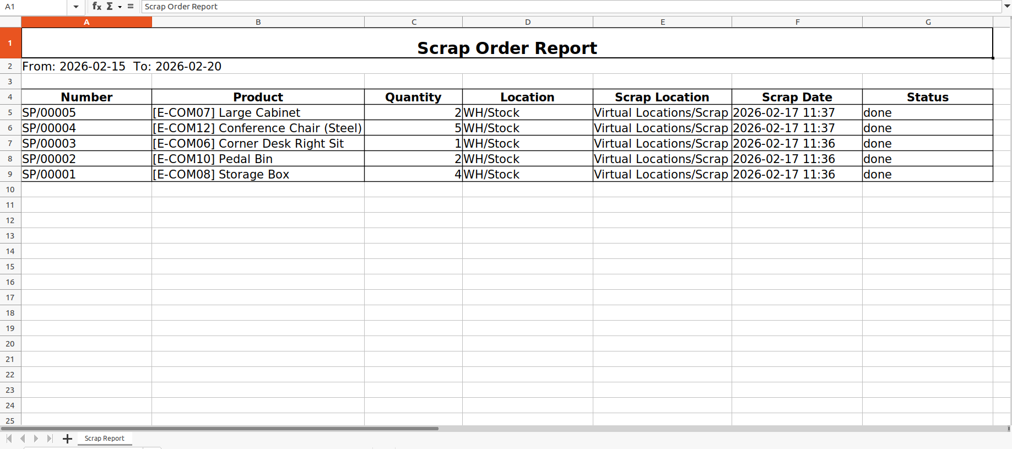This screenshot has height=449, width=1012.
Task: Select WH/Stock cell in SP/00001 row
Action: (528, 174)
